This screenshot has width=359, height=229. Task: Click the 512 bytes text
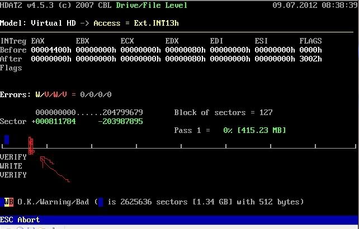pyautogui.click(x=279, y=202)
